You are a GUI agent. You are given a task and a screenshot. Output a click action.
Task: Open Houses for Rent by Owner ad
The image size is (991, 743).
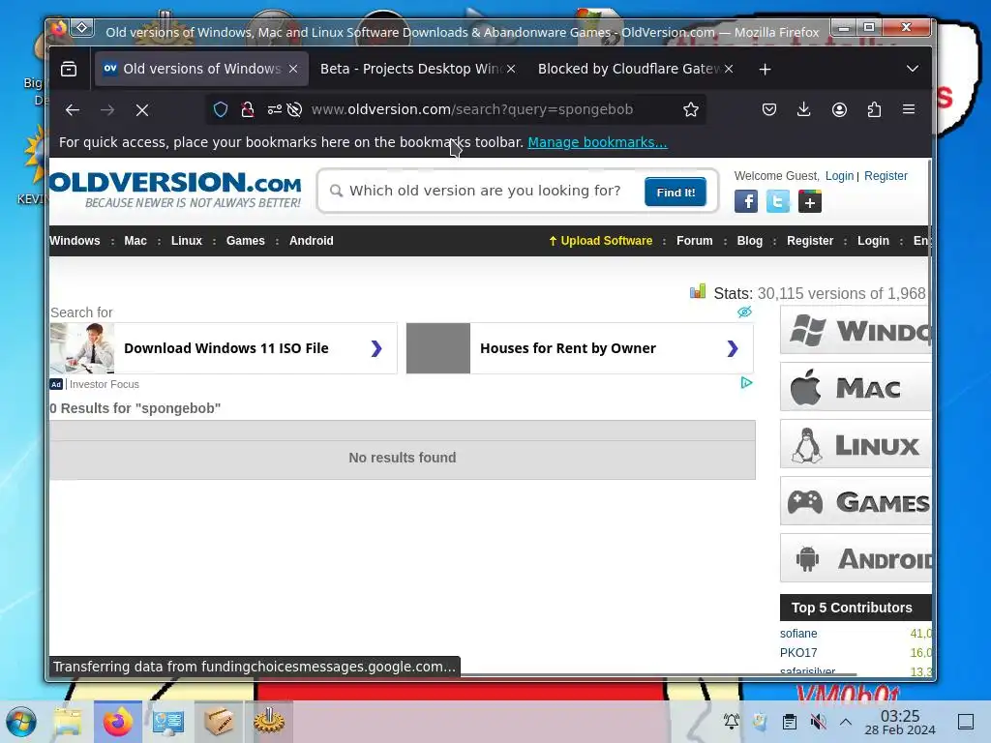pyautogui.click(x=580, y=348)
